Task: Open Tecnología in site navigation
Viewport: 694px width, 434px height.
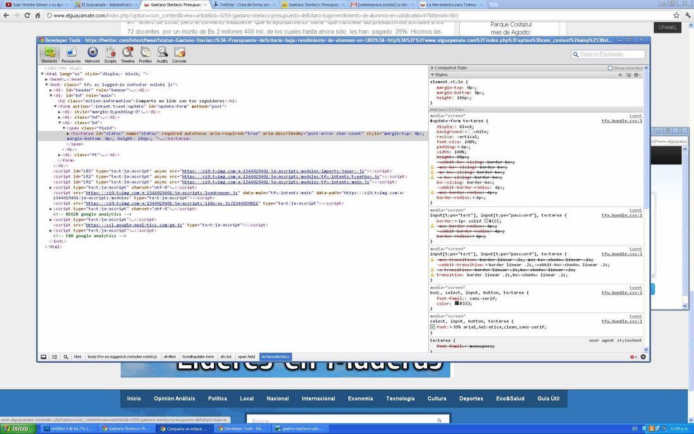Action: 400,399
